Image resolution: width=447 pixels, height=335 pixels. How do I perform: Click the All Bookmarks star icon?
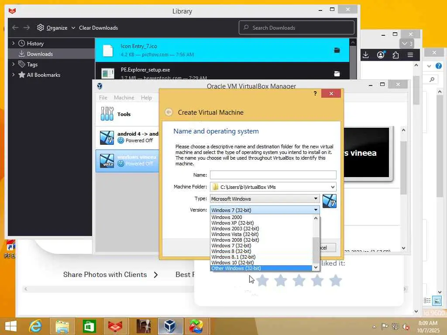[22, 75]
